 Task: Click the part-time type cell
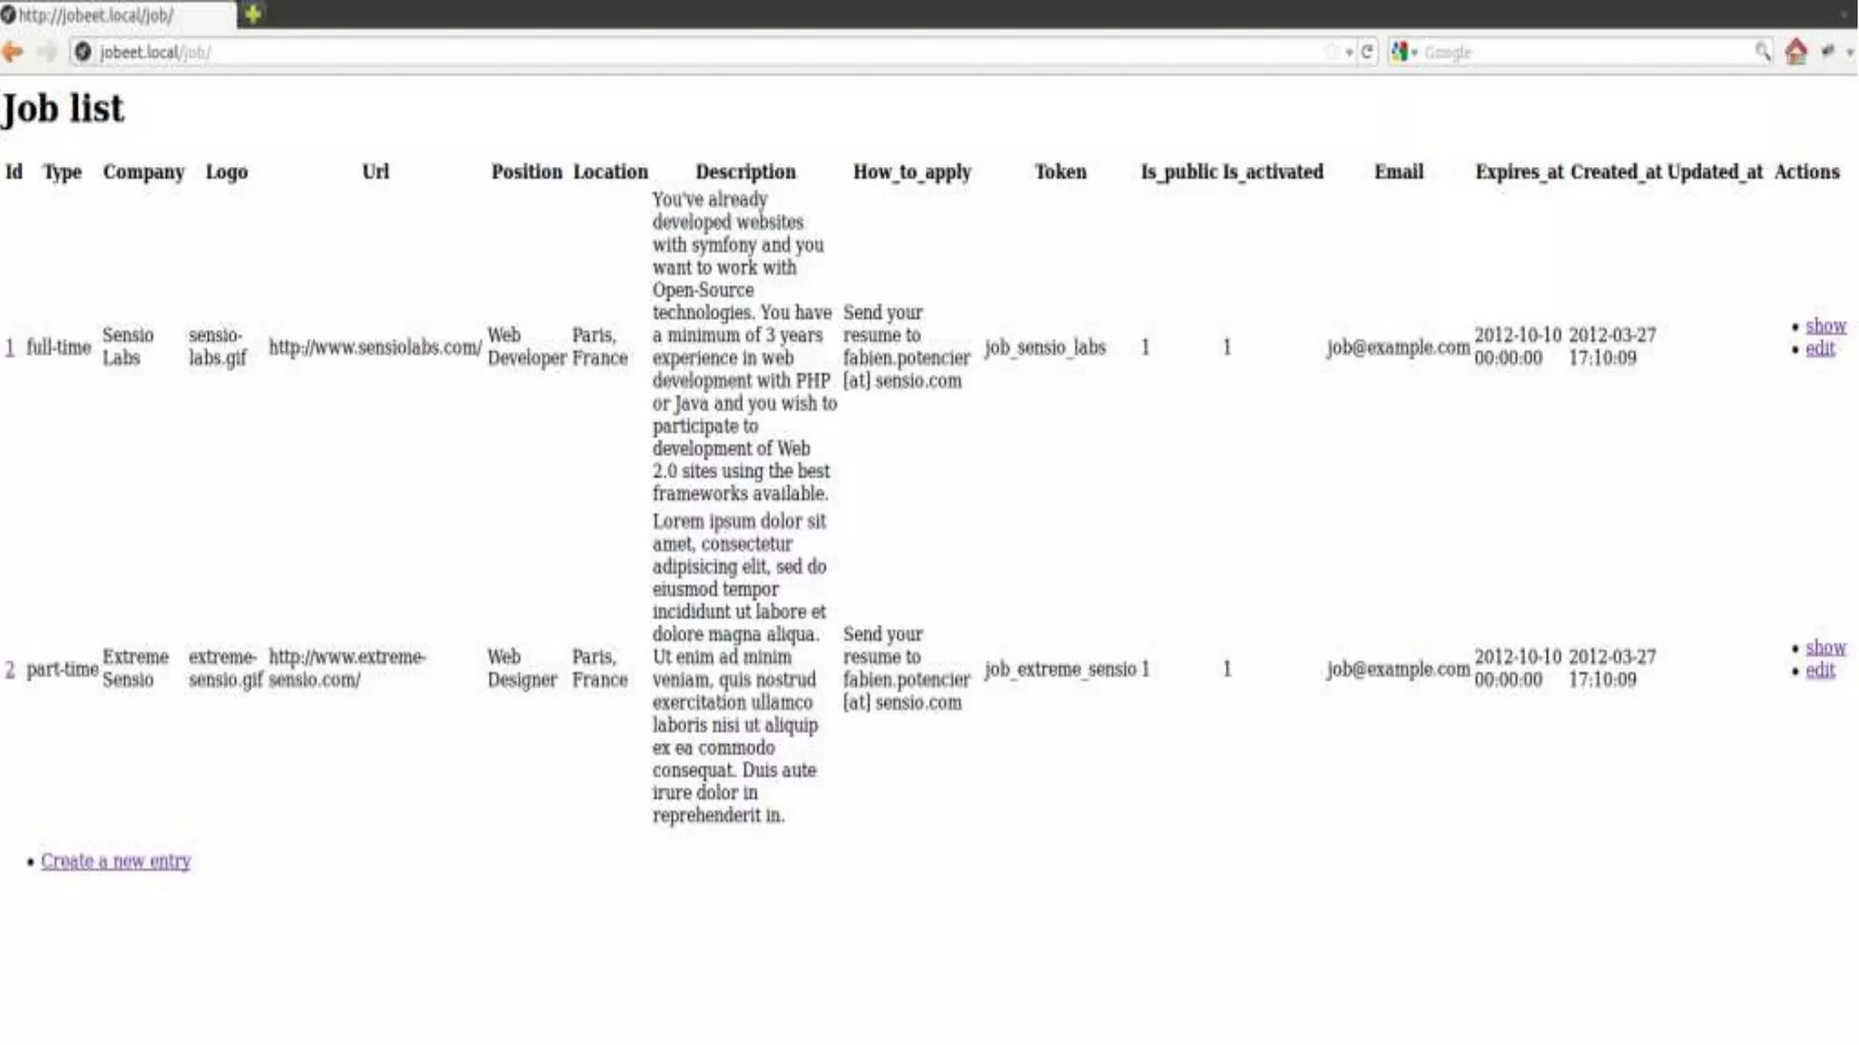pyautogui.click(x=62, y=669)
